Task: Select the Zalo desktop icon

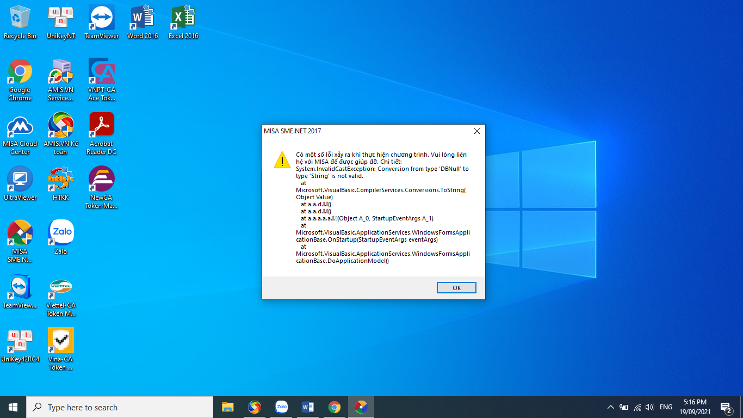Action: pos(61,237)
